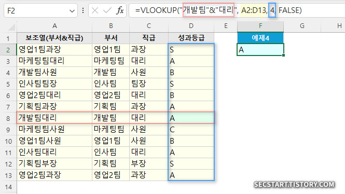Open Insert Function fx dialog
Screen dimensions: 345x194
[120, 10]
